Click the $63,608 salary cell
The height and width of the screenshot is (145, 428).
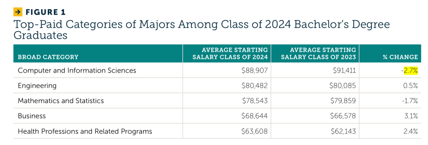[255, 132]
